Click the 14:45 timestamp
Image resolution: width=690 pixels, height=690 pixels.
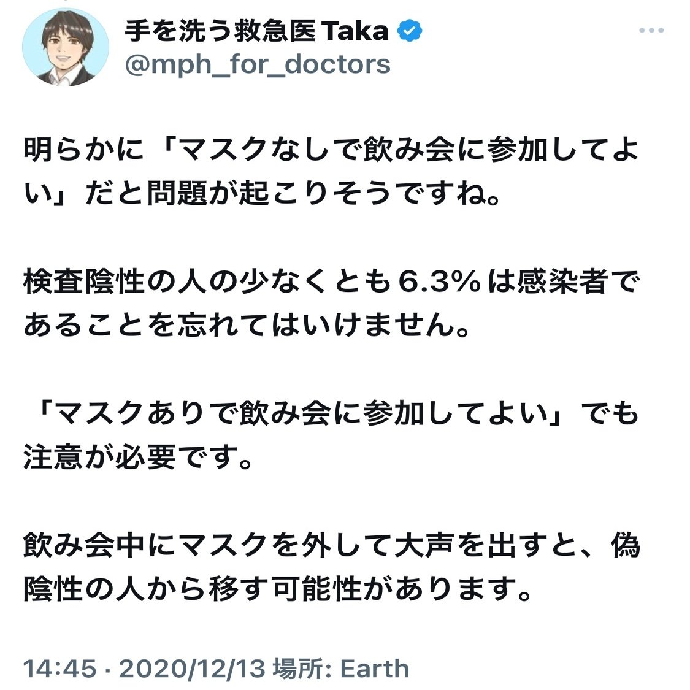pos(59,669)
